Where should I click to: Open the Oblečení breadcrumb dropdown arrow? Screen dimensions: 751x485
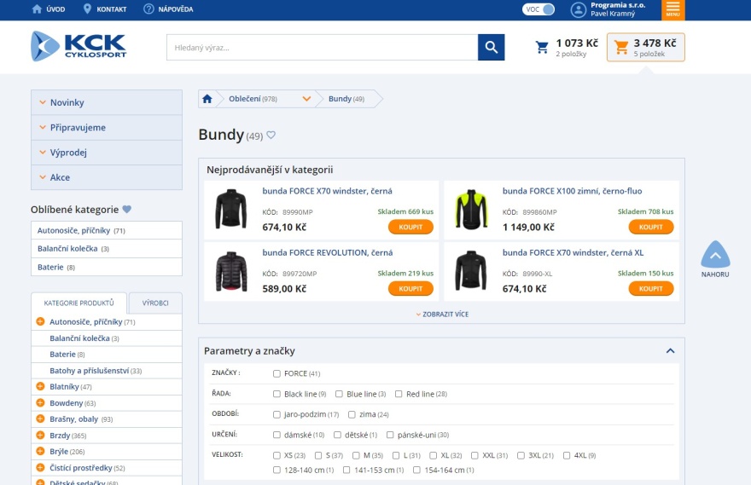(x=306, y=99)
